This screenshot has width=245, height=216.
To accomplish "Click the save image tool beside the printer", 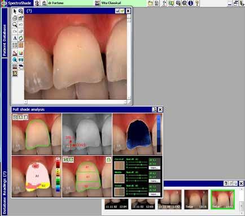I will pos(21,18).
